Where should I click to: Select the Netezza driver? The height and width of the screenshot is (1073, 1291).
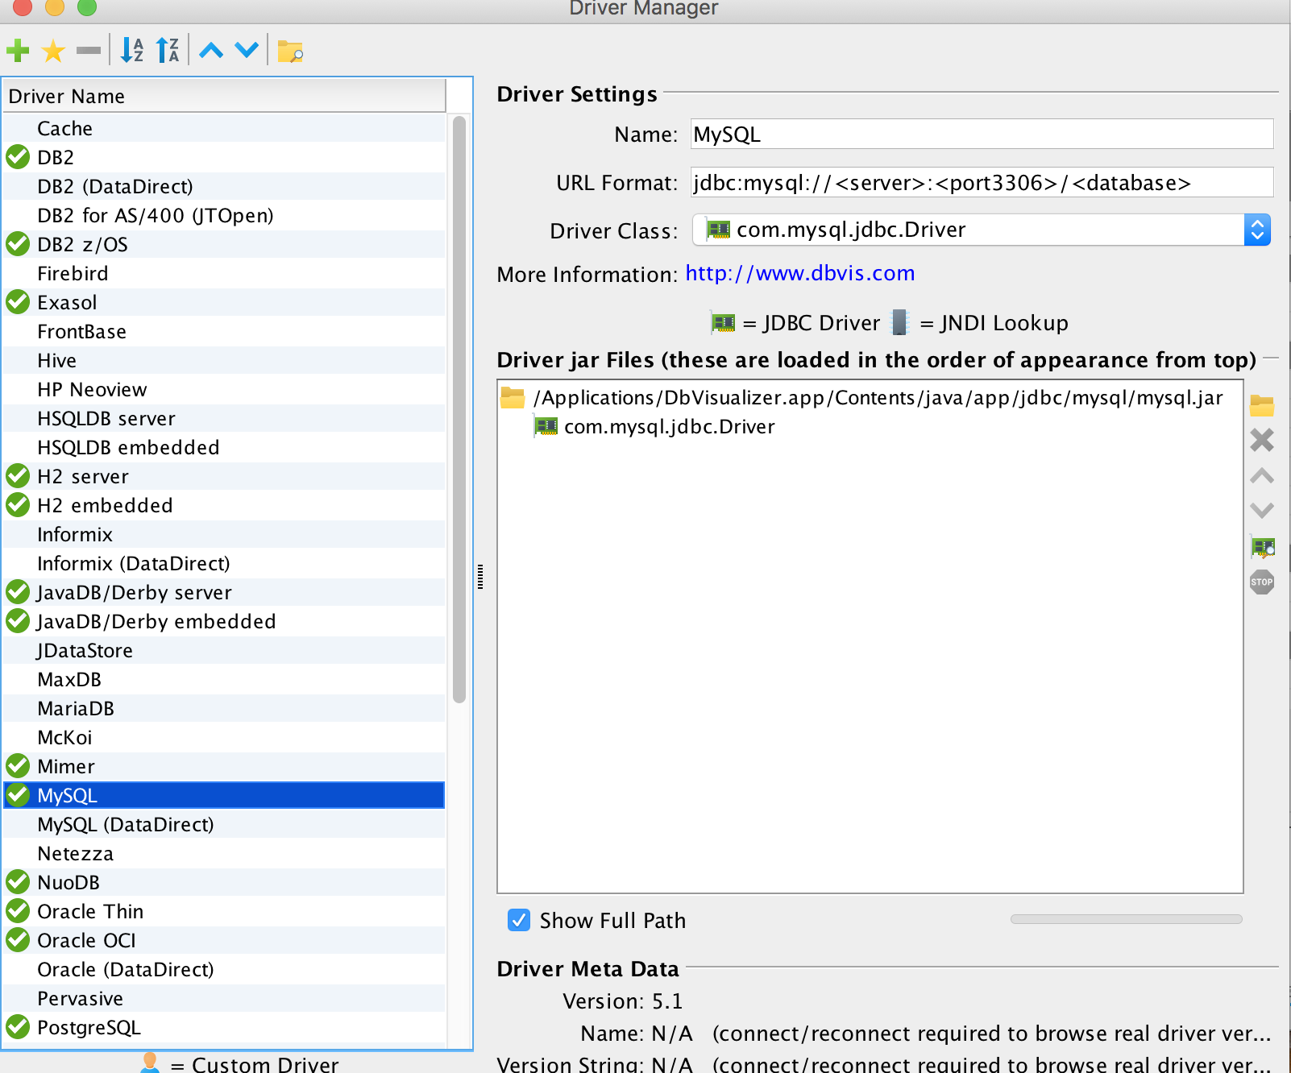point(224,853)
